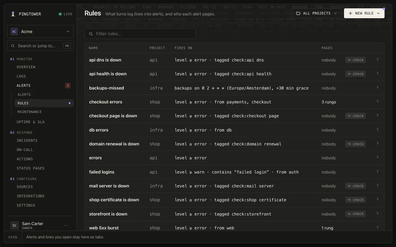Expand the db errors rule chevron
This screenshot has width=396, height=247.
tap(377, 129)
